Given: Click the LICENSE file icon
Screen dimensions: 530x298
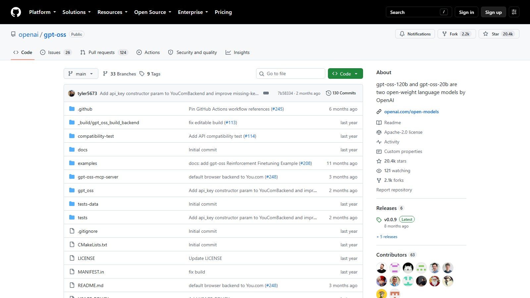Looking at the screenshot, I should [72, 258].
